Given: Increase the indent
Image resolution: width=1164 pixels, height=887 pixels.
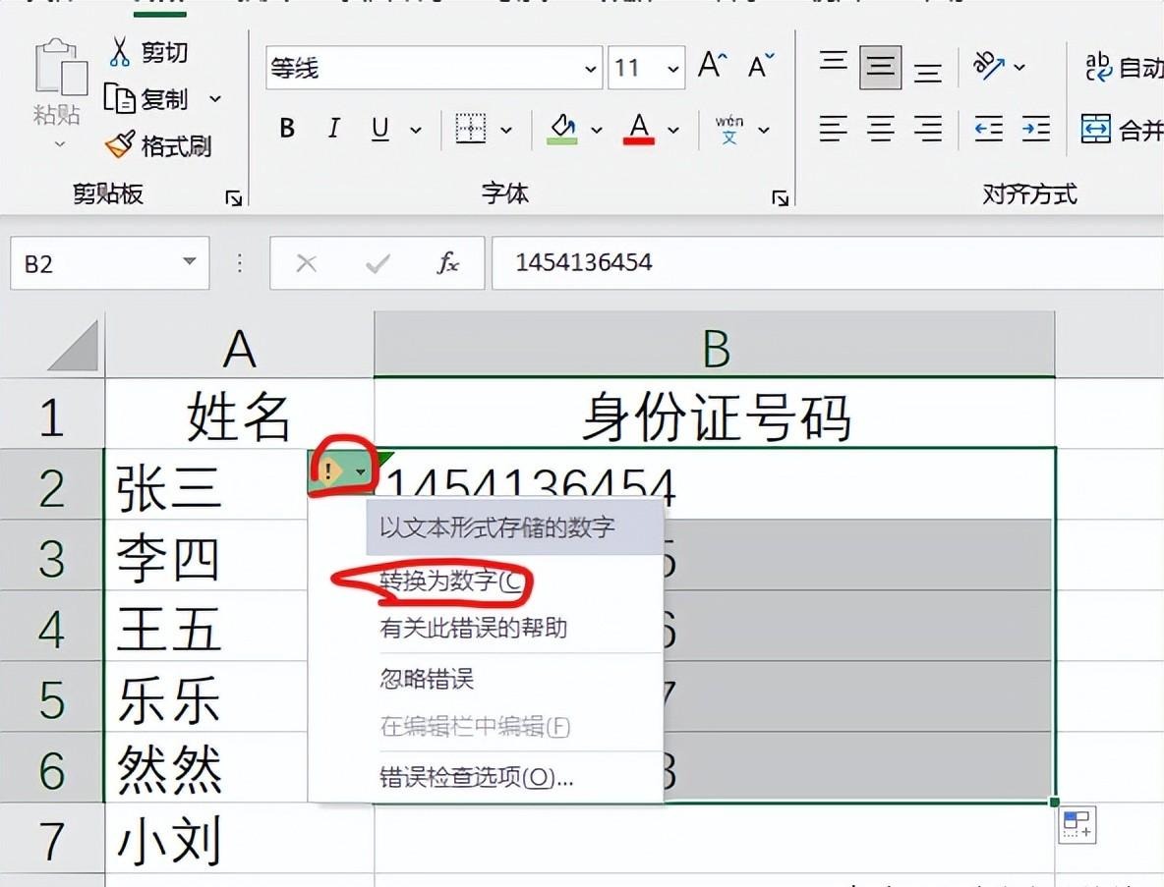Looking at the screenshot, I should click(1035, 129).
